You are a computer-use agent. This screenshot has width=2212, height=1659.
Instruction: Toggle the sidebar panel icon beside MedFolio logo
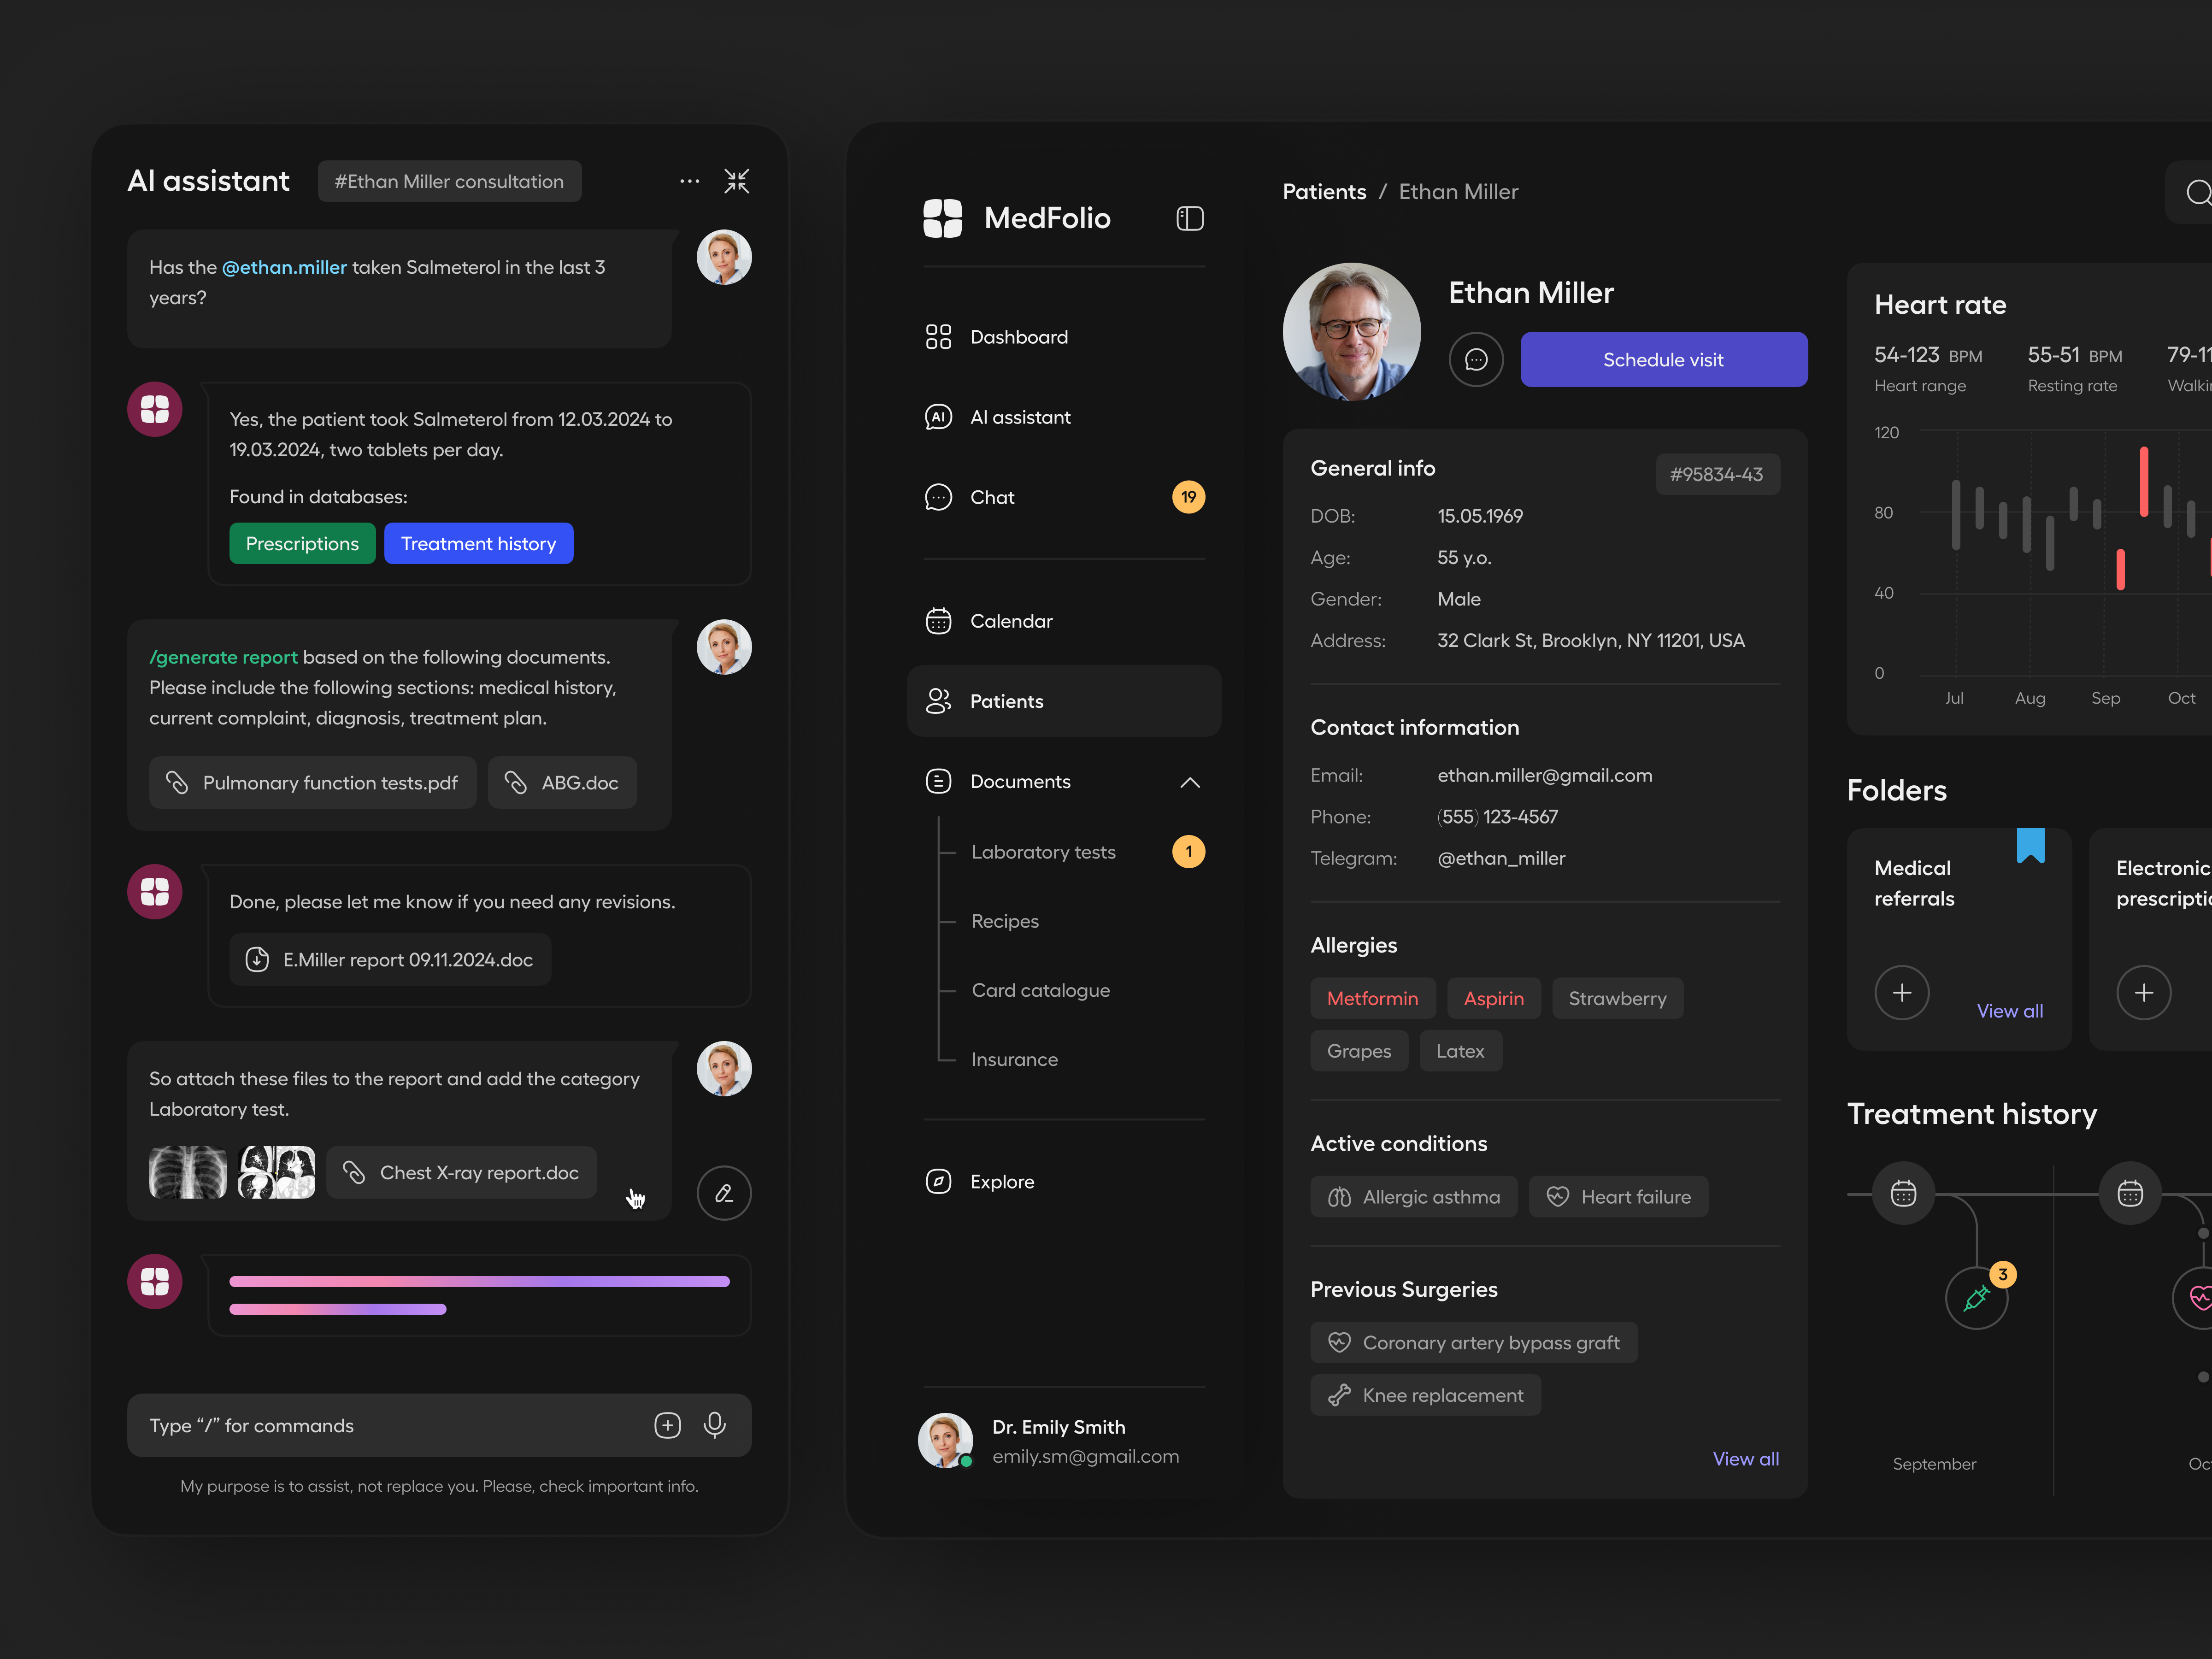coord(1189,218)
